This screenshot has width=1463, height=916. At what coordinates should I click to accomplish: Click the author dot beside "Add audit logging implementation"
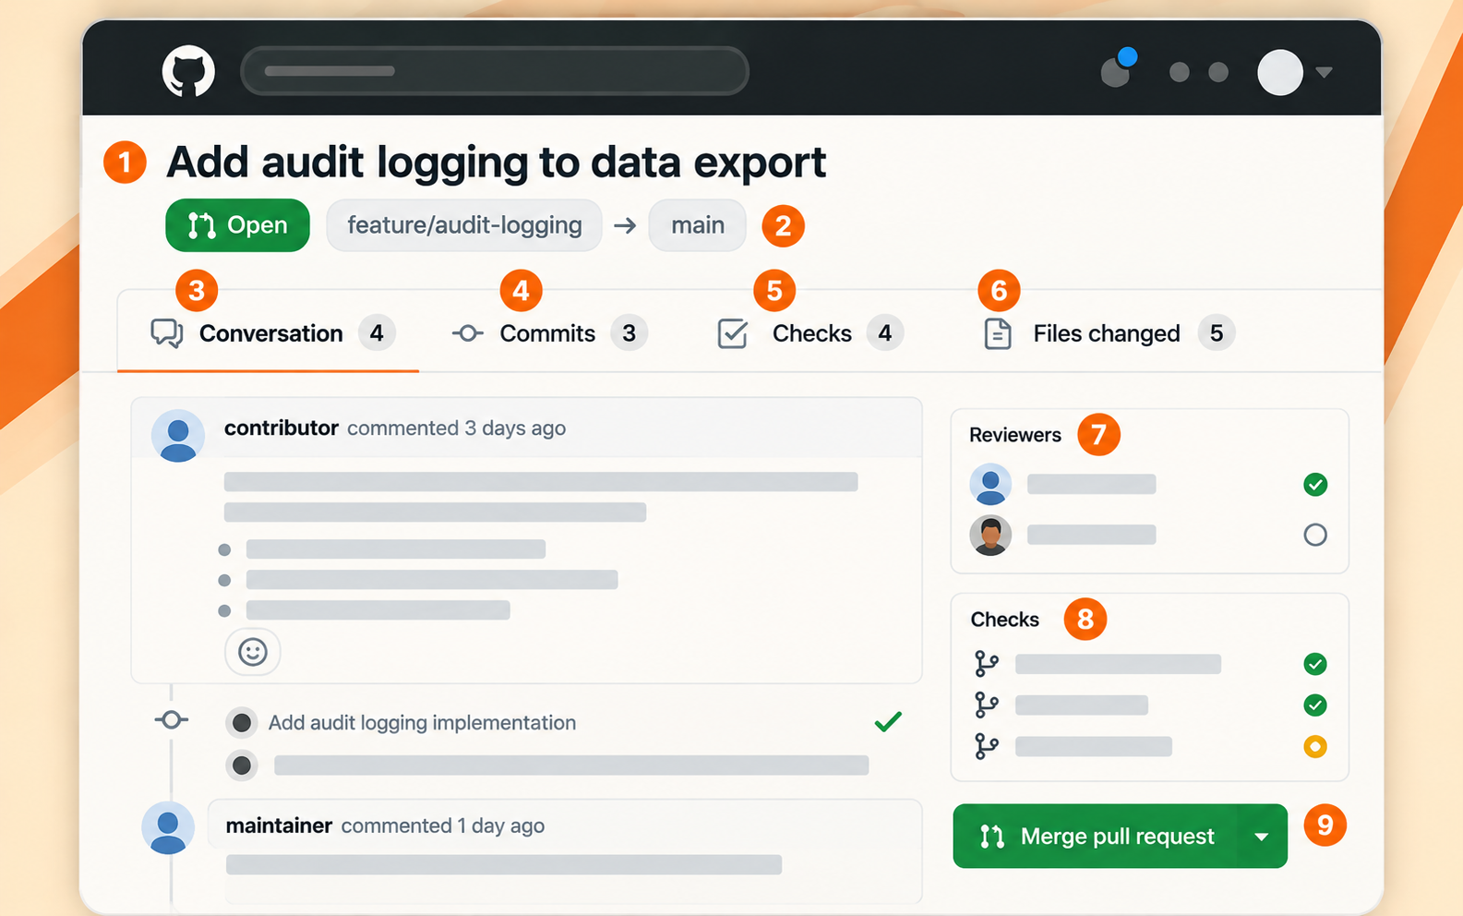coord(242,722)
